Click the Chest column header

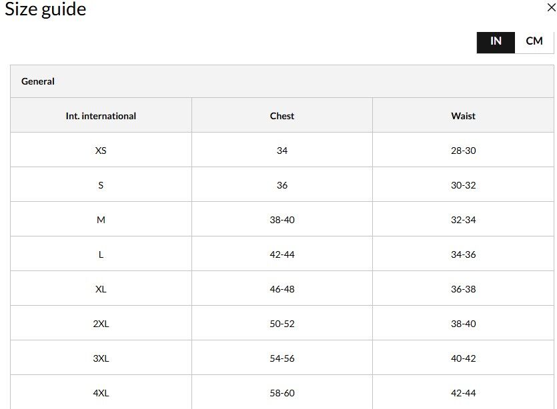[x=282, y=116]
